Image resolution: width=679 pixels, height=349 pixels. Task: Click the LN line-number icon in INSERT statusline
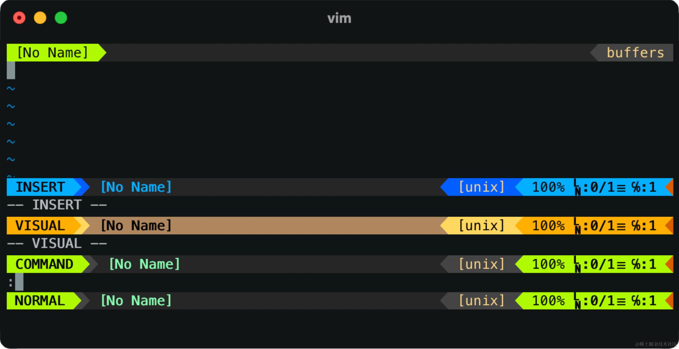click(577, 188)
